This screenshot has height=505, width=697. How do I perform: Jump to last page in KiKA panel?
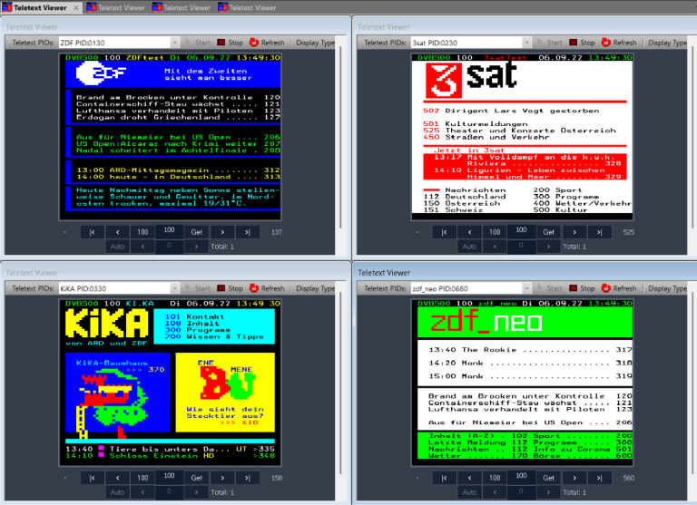tap(248, 478)
